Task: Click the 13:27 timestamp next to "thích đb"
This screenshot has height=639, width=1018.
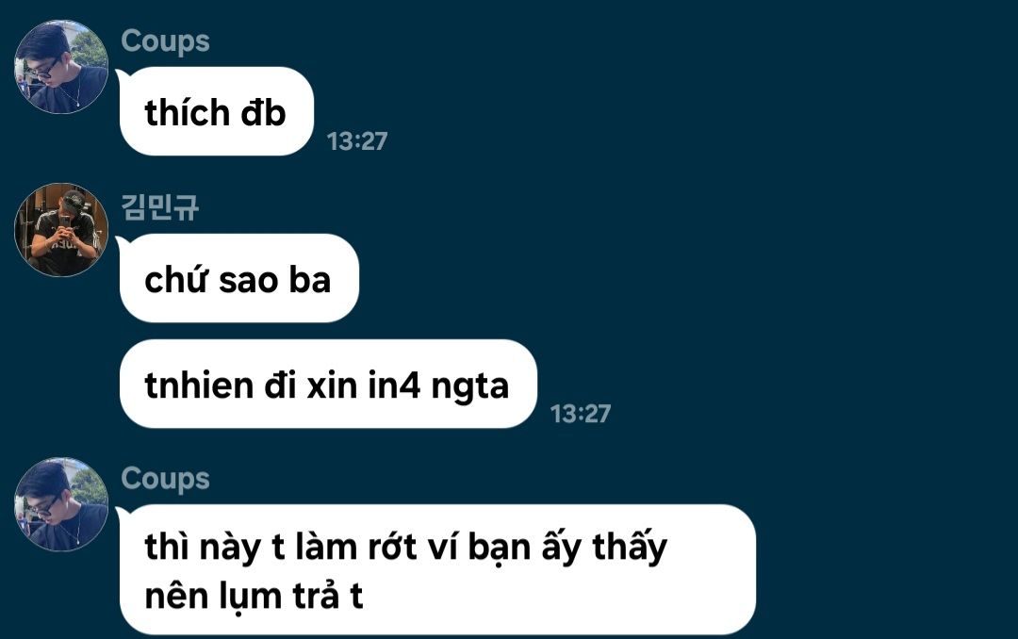Action: coord(356,141)
